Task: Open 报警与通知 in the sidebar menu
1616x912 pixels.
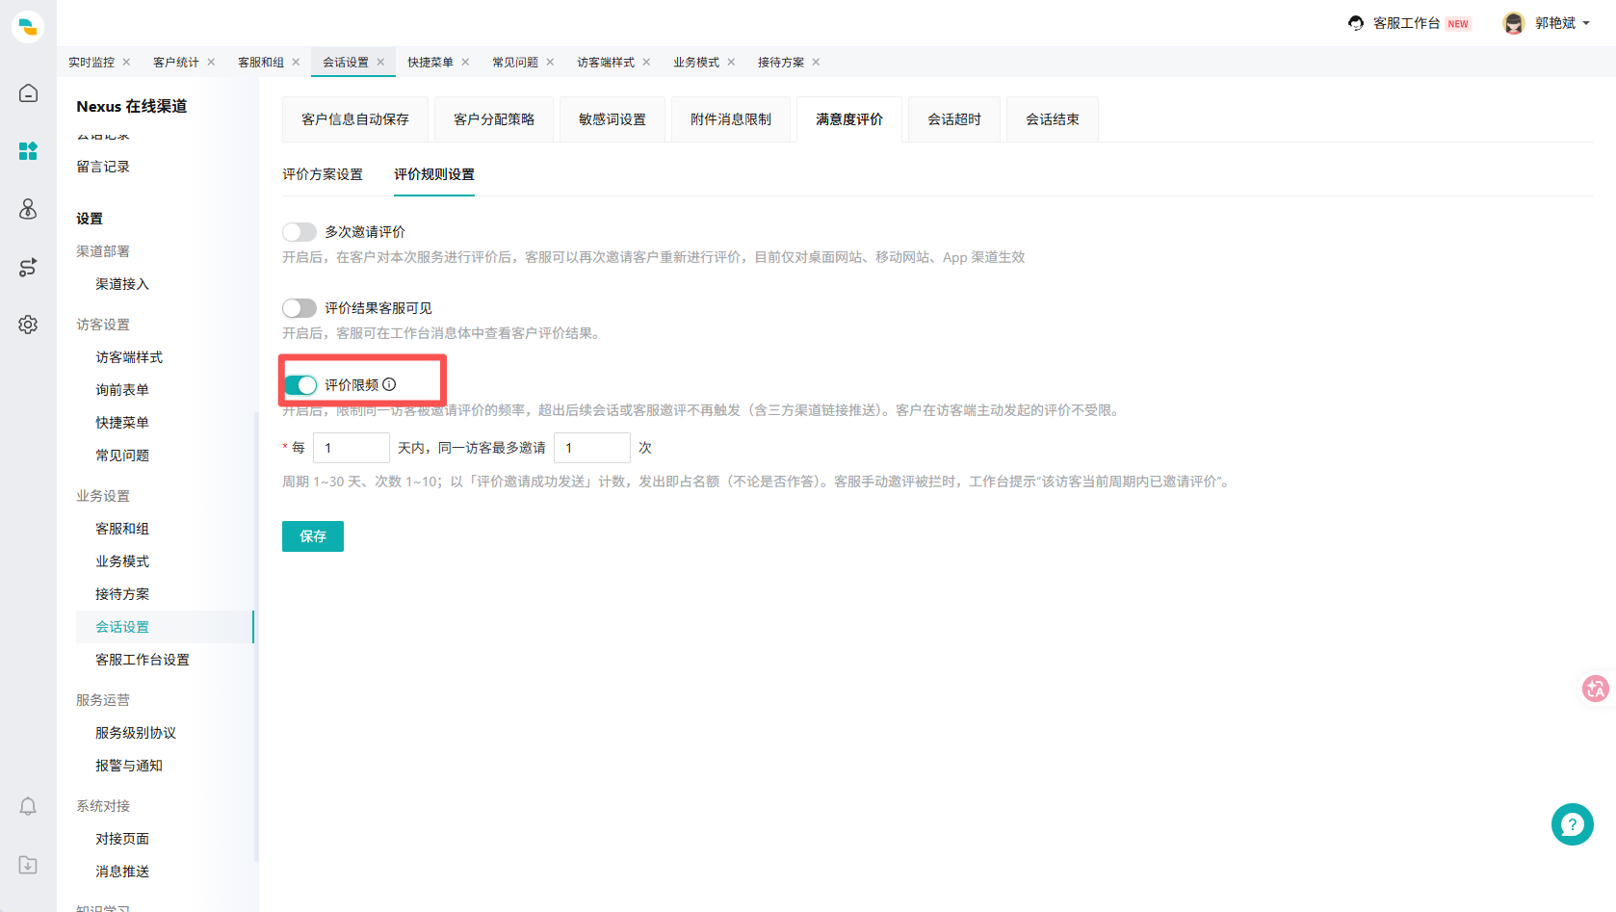Action: [129, 766]
